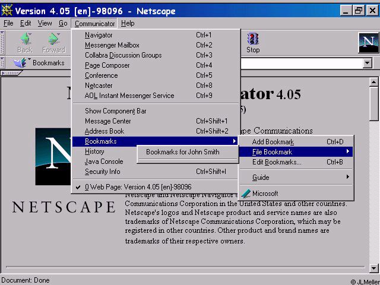
Task: Select Edit Bookmarks in the submenu
Action: coord(277,162)
